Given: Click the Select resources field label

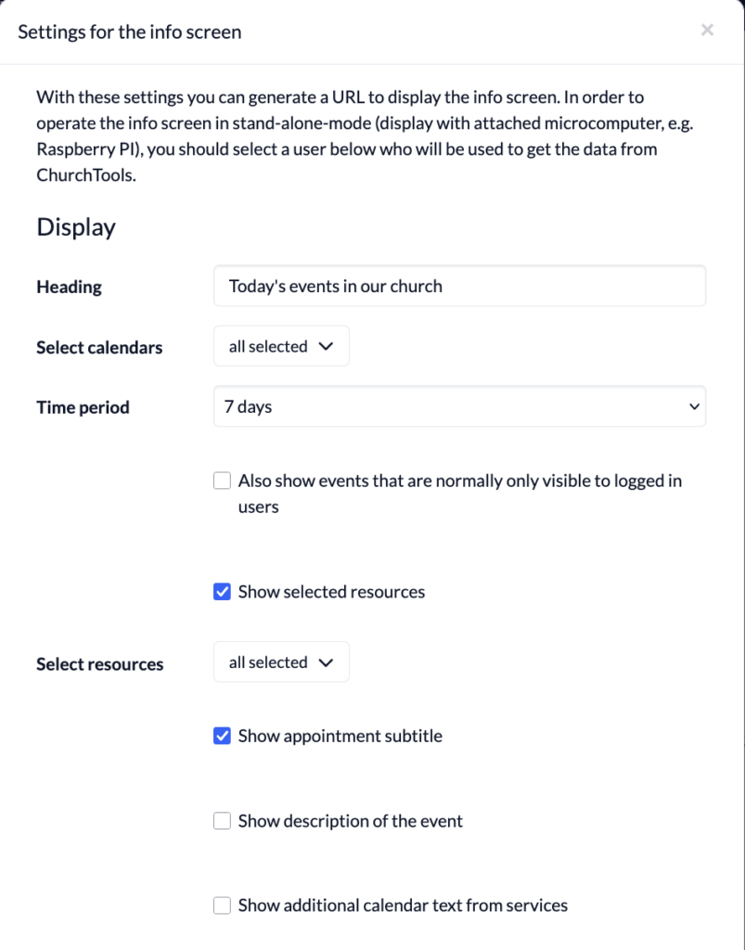Looking at the screenshot, I should pos(99,664).
